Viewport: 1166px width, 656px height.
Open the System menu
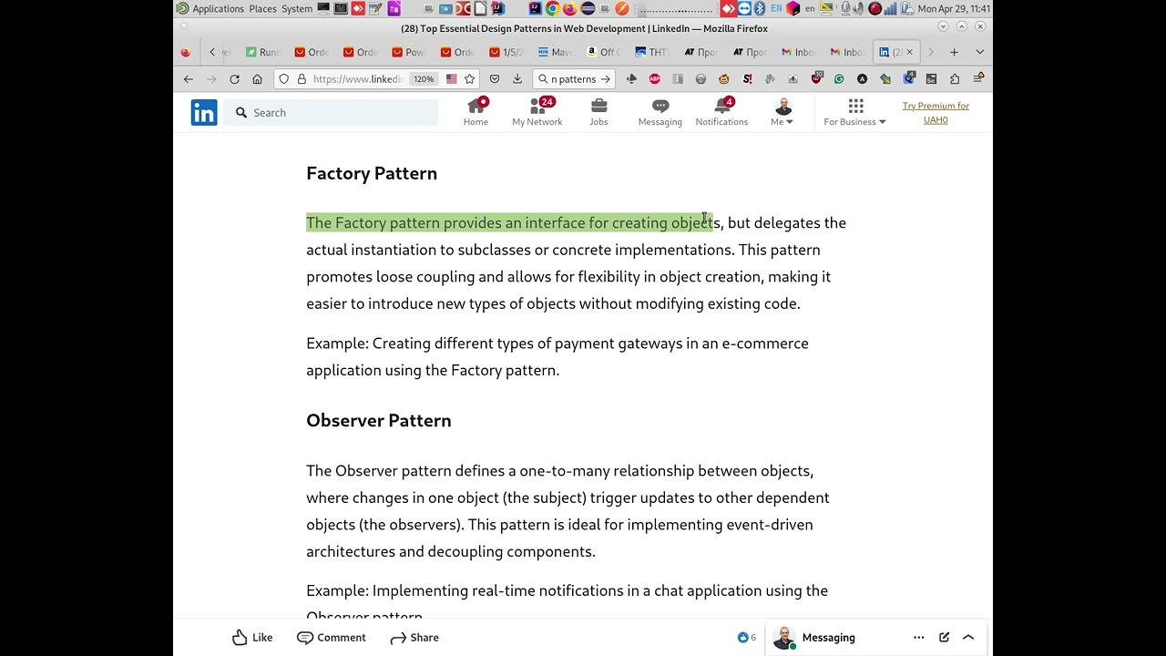coord(297,8)
